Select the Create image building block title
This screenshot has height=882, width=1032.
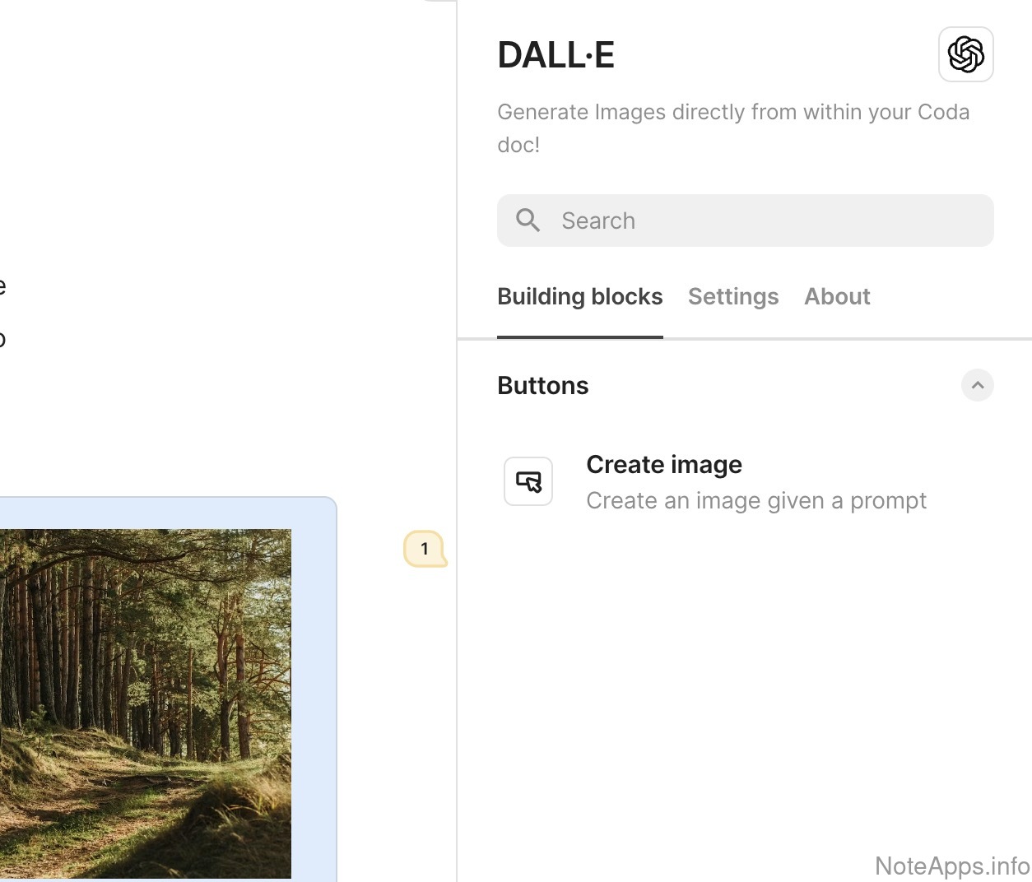[x=664, y=465]
